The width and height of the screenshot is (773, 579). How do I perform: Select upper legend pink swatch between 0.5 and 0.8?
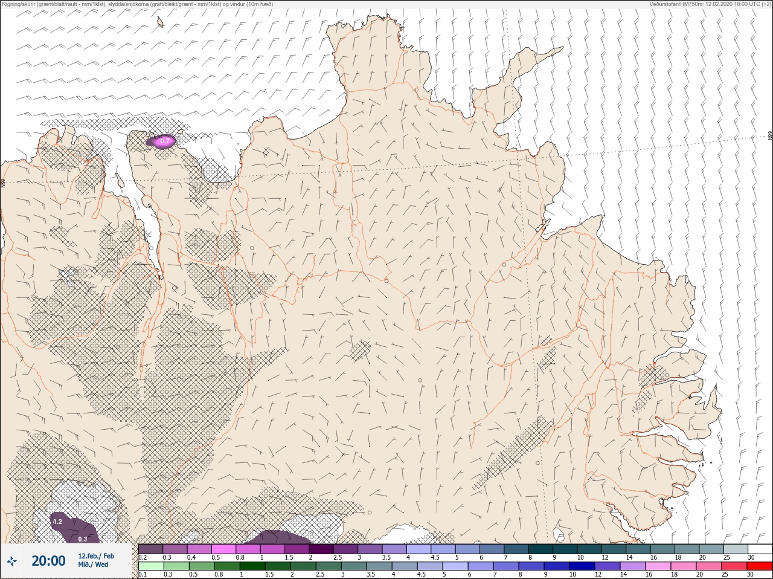[x=224, y=549]
